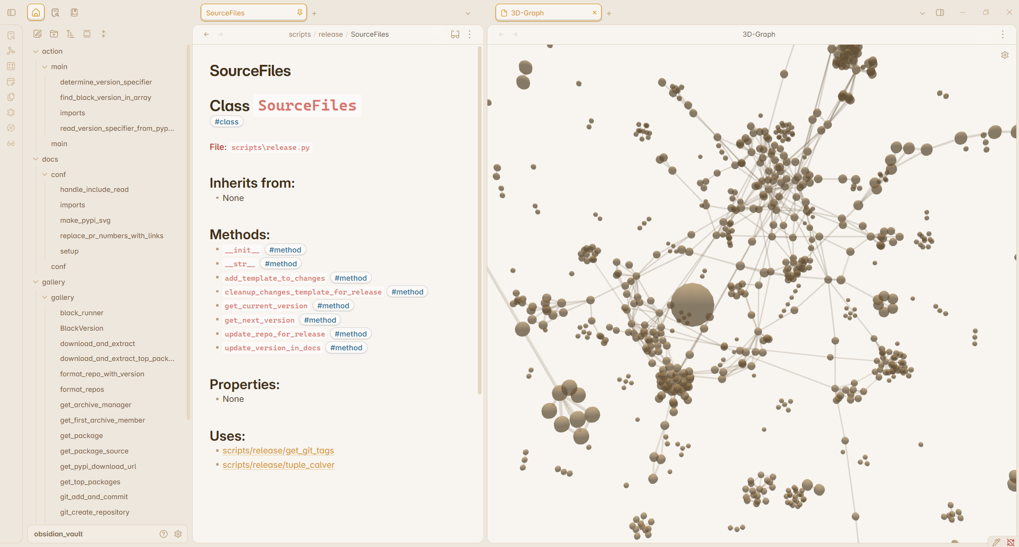Viewport: 1019px width, 547px height.
Task: Open vault settings gear next to obsidian_vault
Action: [178, 534]
